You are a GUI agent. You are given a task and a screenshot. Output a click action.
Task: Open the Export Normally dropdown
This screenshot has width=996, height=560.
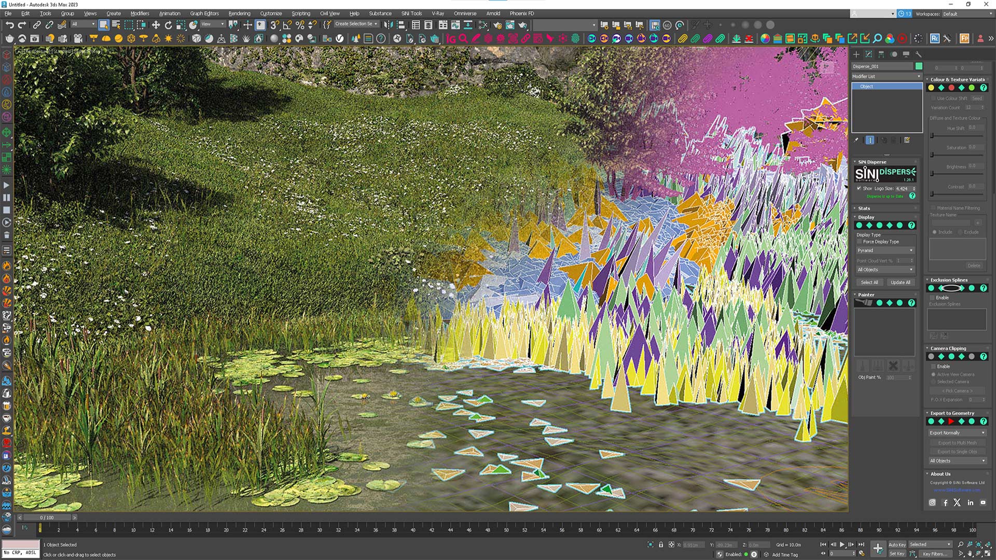[x=957, y=433]
